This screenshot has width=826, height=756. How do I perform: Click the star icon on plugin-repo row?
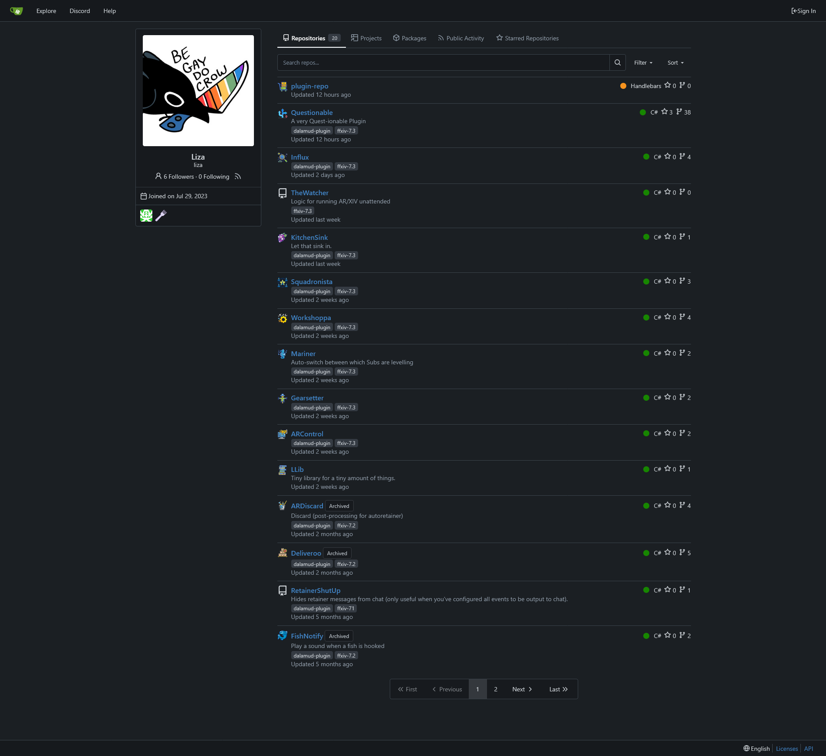point(668,85)
